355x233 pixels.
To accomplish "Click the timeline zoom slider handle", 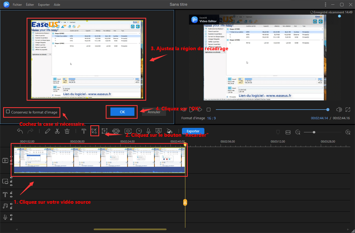I will pos(314,132).
